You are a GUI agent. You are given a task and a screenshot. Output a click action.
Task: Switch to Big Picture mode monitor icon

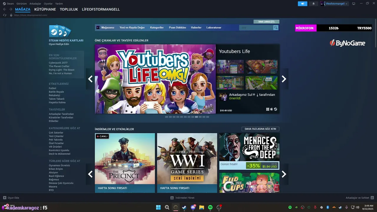tap(354, 4)
